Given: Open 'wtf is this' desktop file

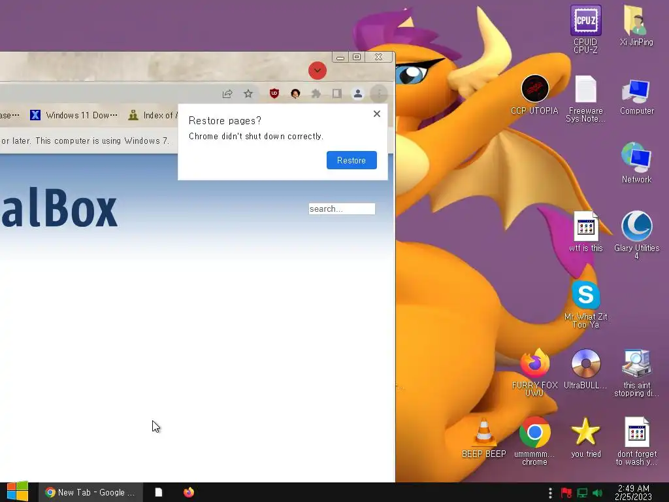Looking at the screenshot, I should coord(585,231).
